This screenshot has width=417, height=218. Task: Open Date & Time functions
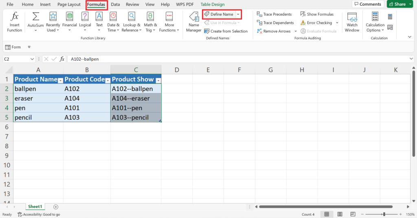click(113, 22)
